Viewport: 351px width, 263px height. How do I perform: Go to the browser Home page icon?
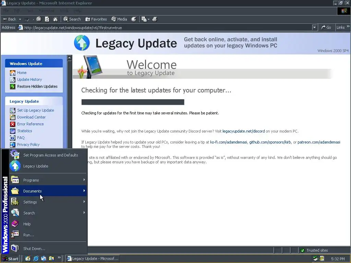[55, 19]
